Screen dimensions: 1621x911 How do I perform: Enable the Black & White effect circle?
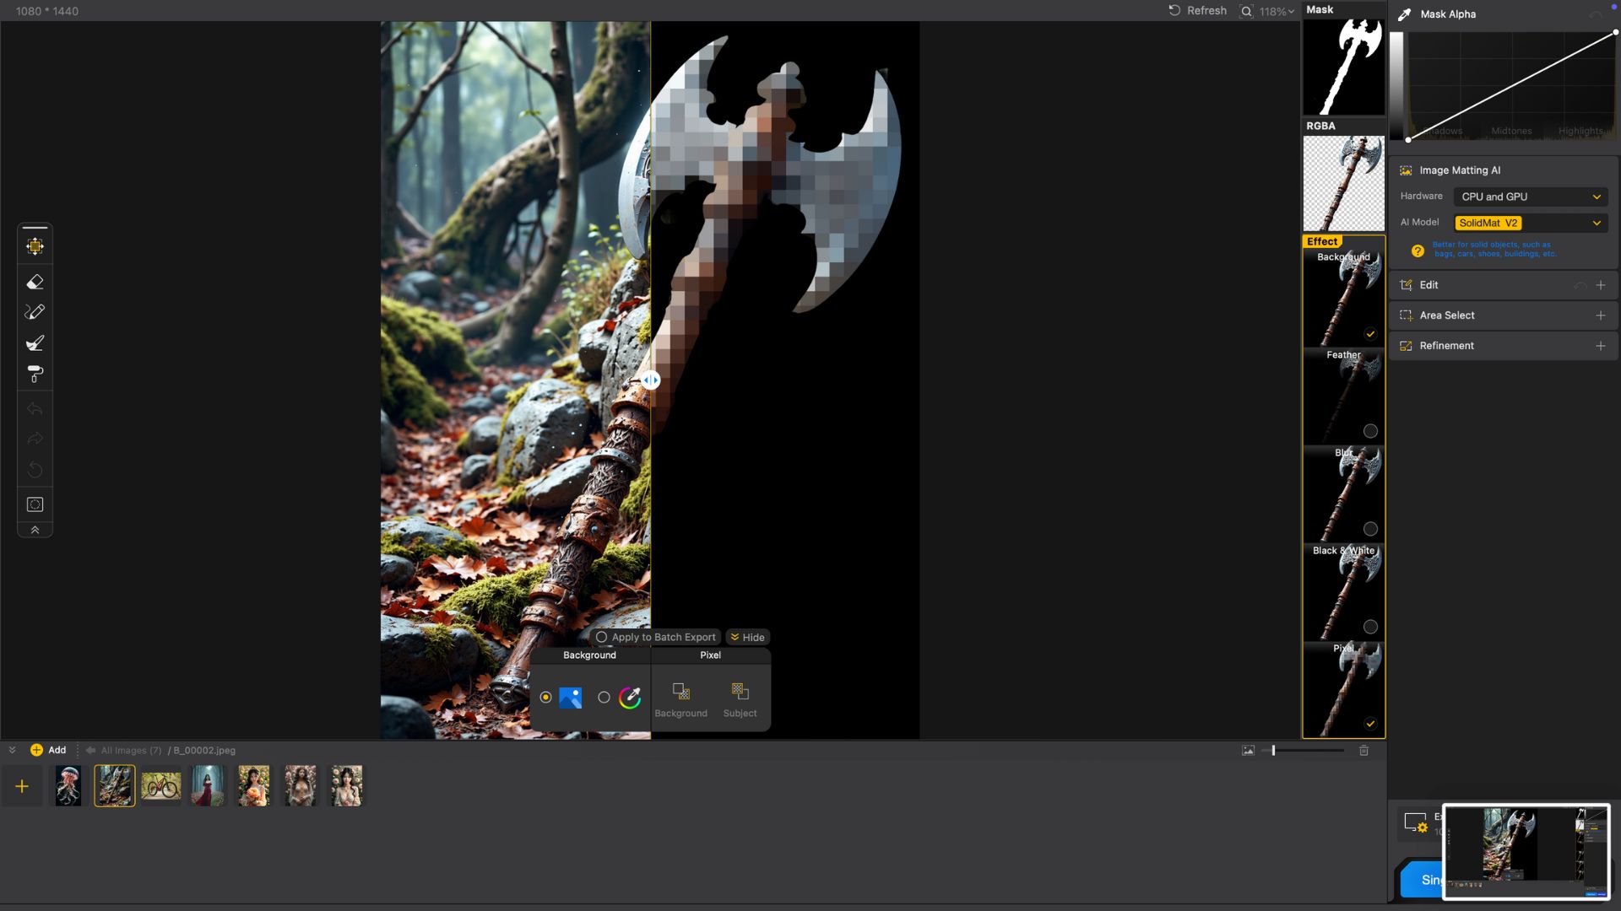click(x=1370, y=627)
